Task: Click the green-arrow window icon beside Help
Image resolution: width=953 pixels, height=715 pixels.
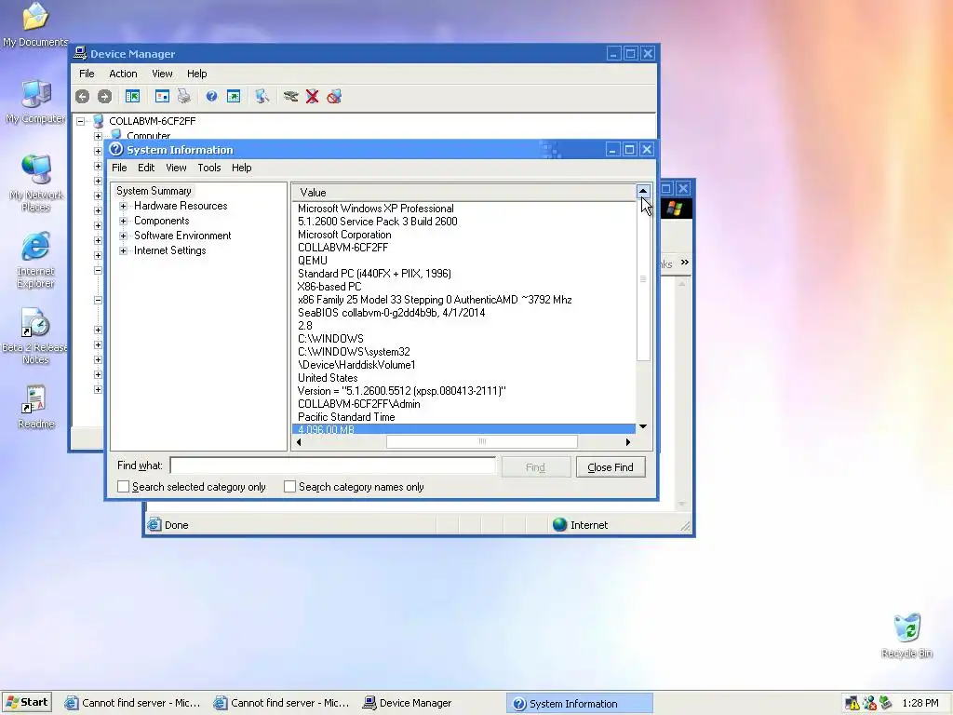Action: 234,96
